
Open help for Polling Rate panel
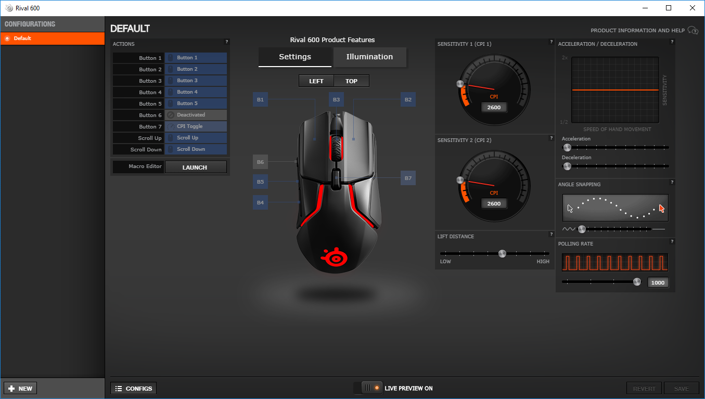(x=672, y=241)
